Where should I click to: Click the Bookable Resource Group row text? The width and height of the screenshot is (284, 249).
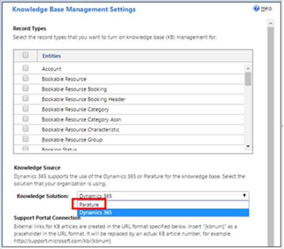[x=72, y=140]
